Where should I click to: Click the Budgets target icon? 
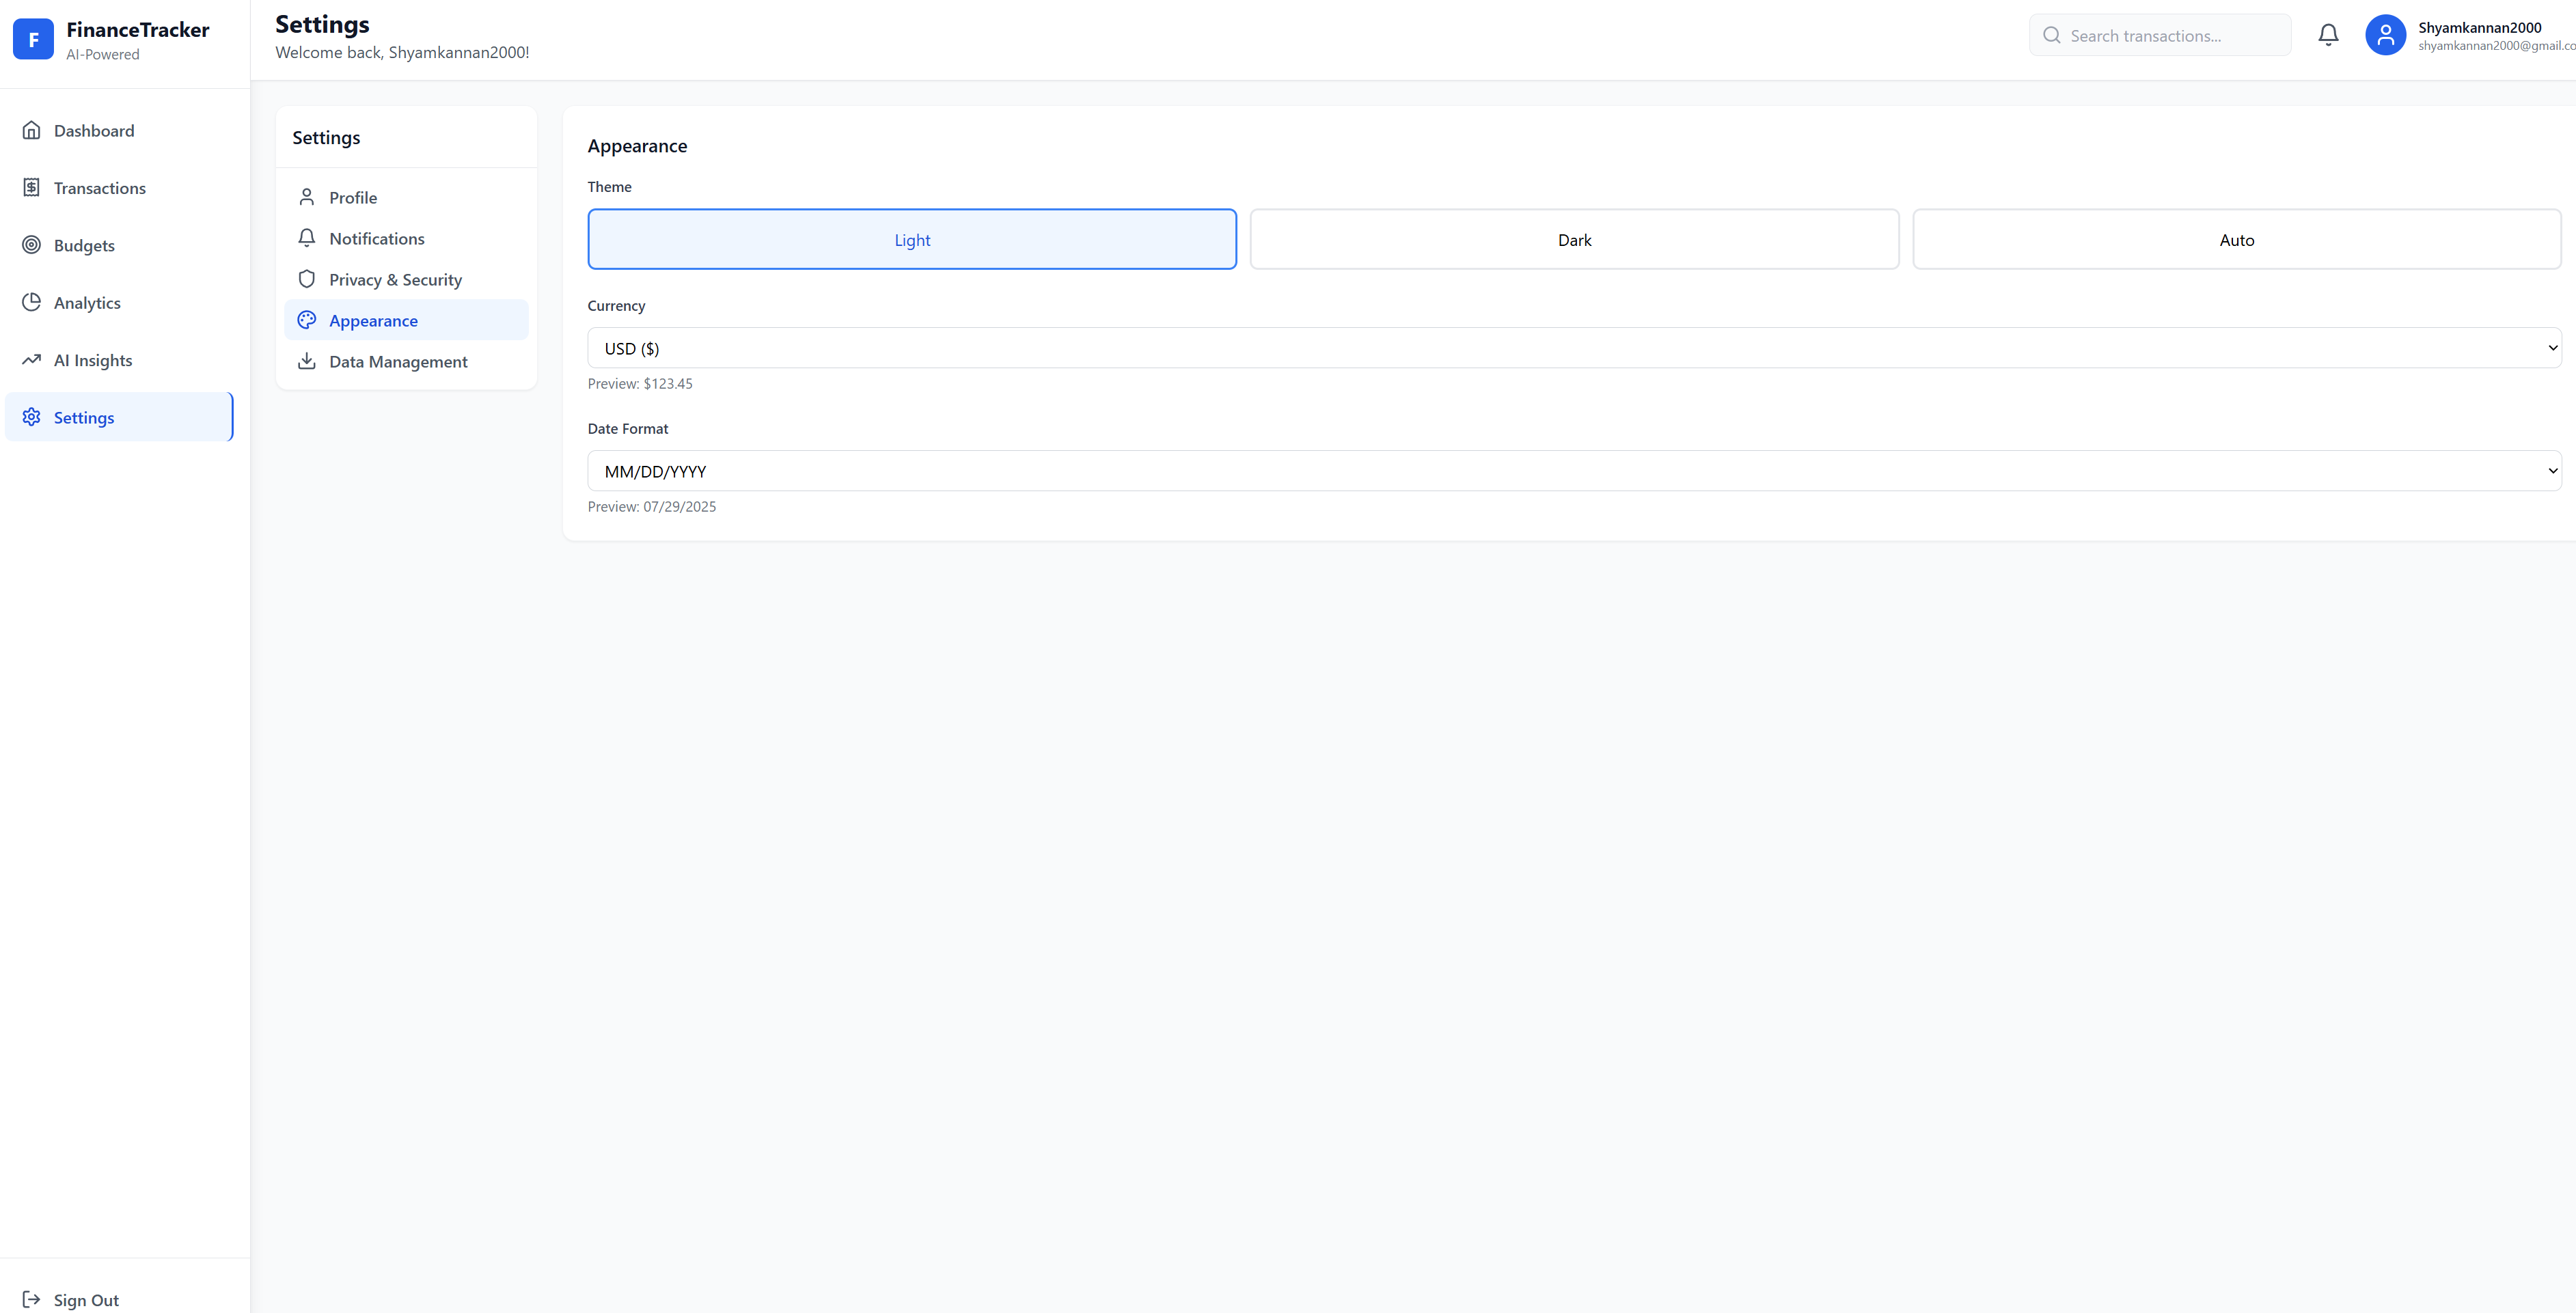[32, 245]
